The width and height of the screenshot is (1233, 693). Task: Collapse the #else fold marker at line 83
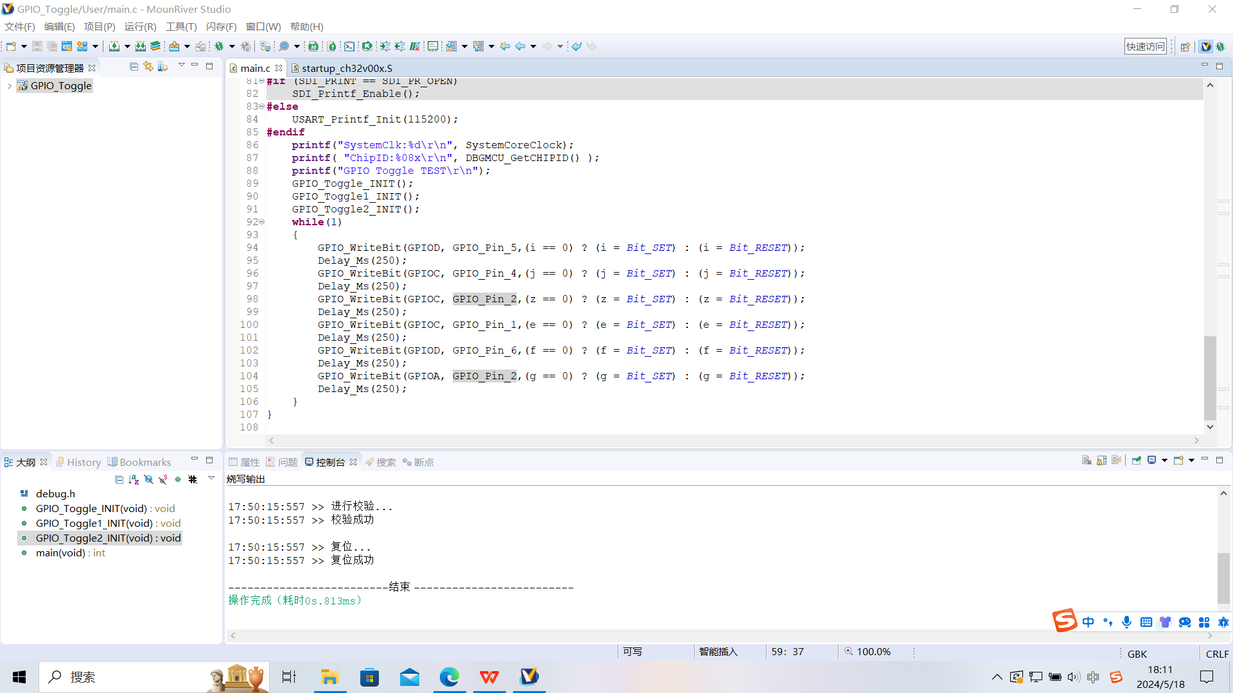coord(262,107)
